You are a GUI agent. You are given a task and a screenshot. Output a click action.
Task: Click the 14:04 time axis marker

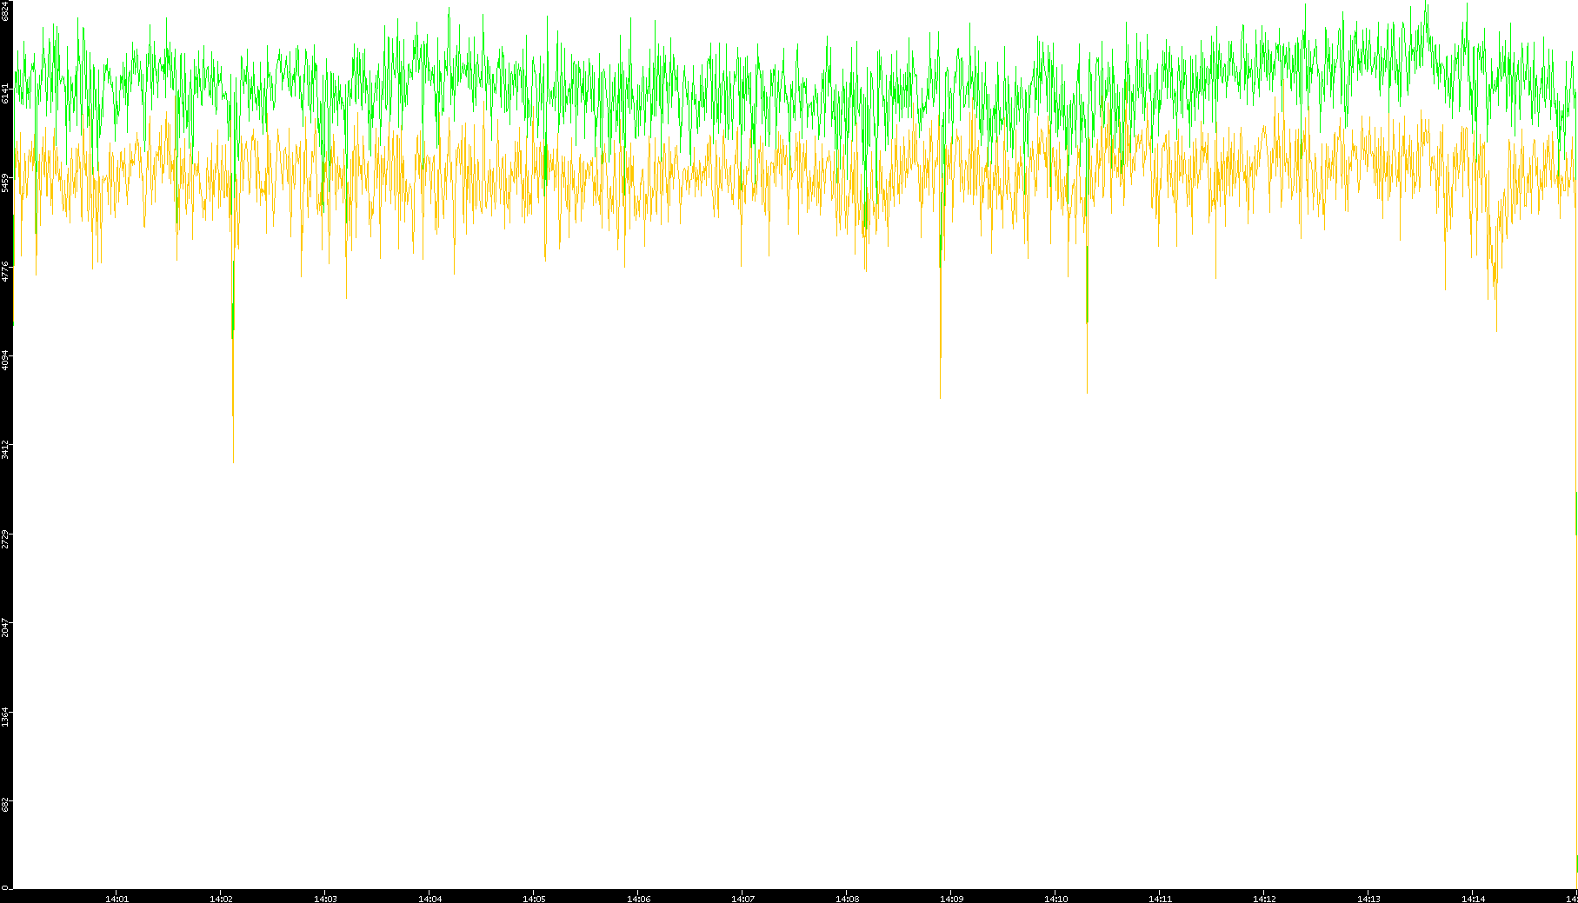pos(429,898)
